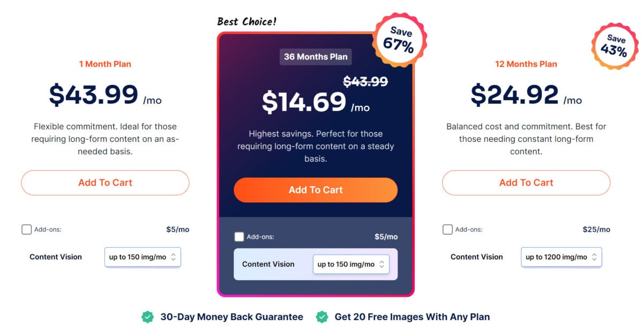This screenshot has width=643, height=335.
Task: Click Add To Cart for the 1 Month Plan
Action: click(x=105, y=182)
